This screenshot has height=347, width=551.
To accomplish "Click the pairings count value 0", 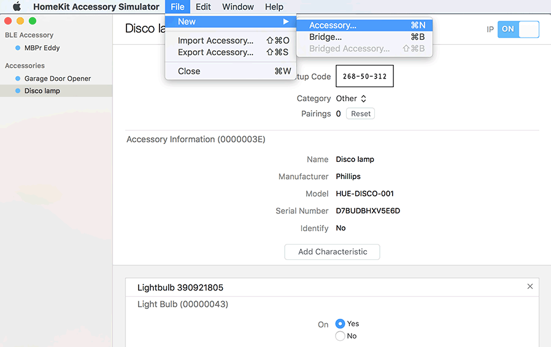I will click(x=338, y=113).
